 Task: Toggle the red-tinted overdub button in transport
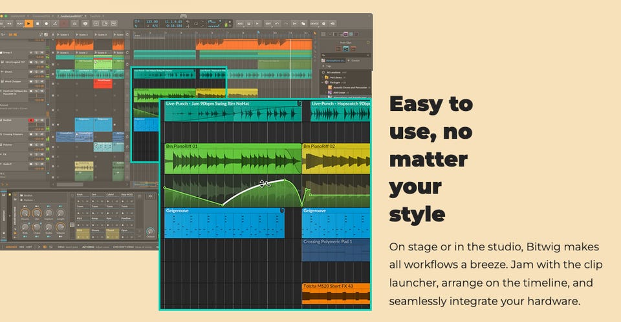(64, 23)
